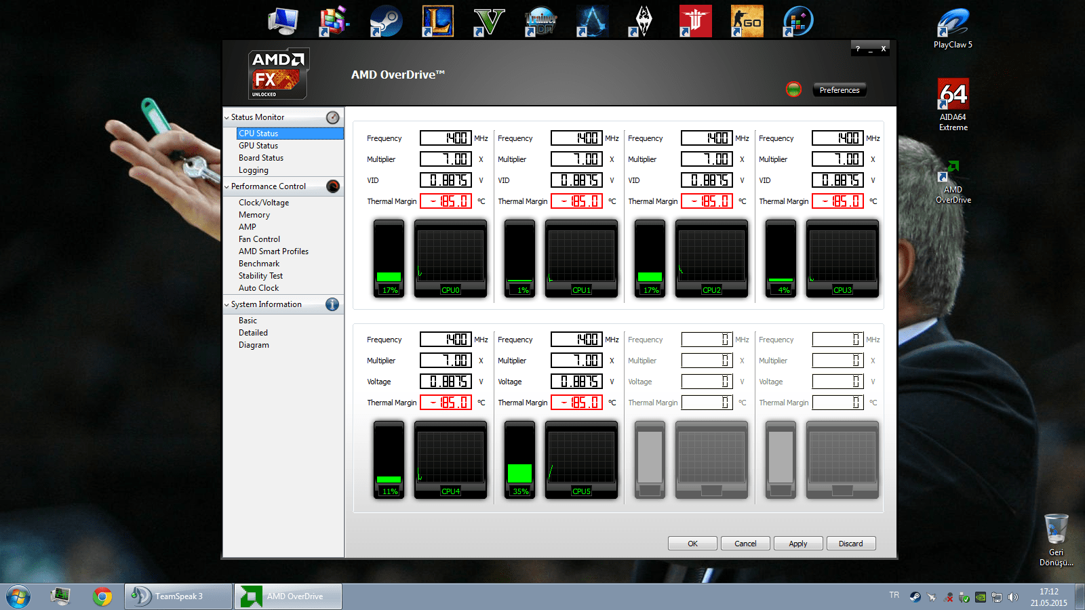Click the help question mark button
1085x610 pixels.
858,49
